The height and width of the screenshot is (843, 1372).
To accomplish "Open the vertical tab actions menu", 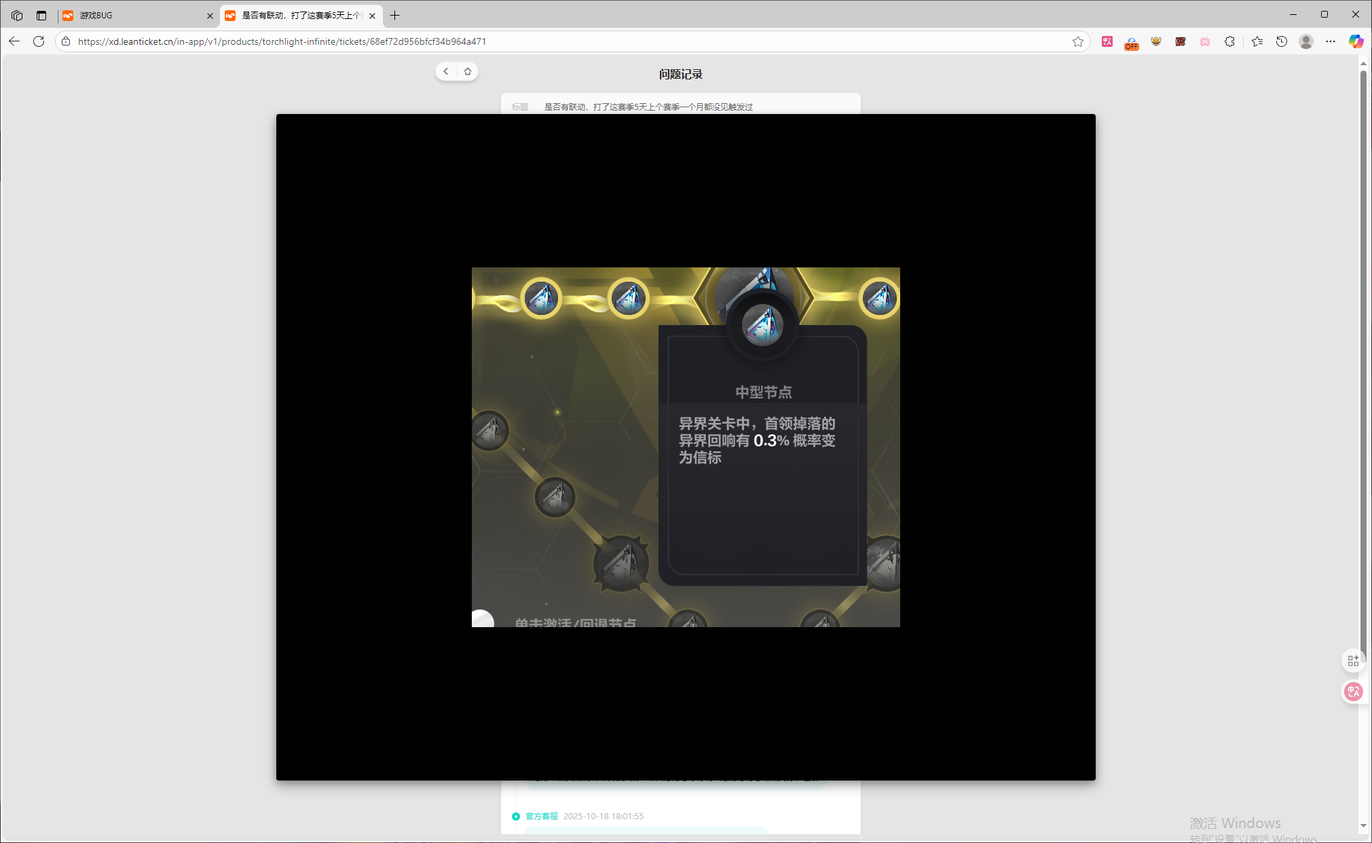I will [41, 15].
